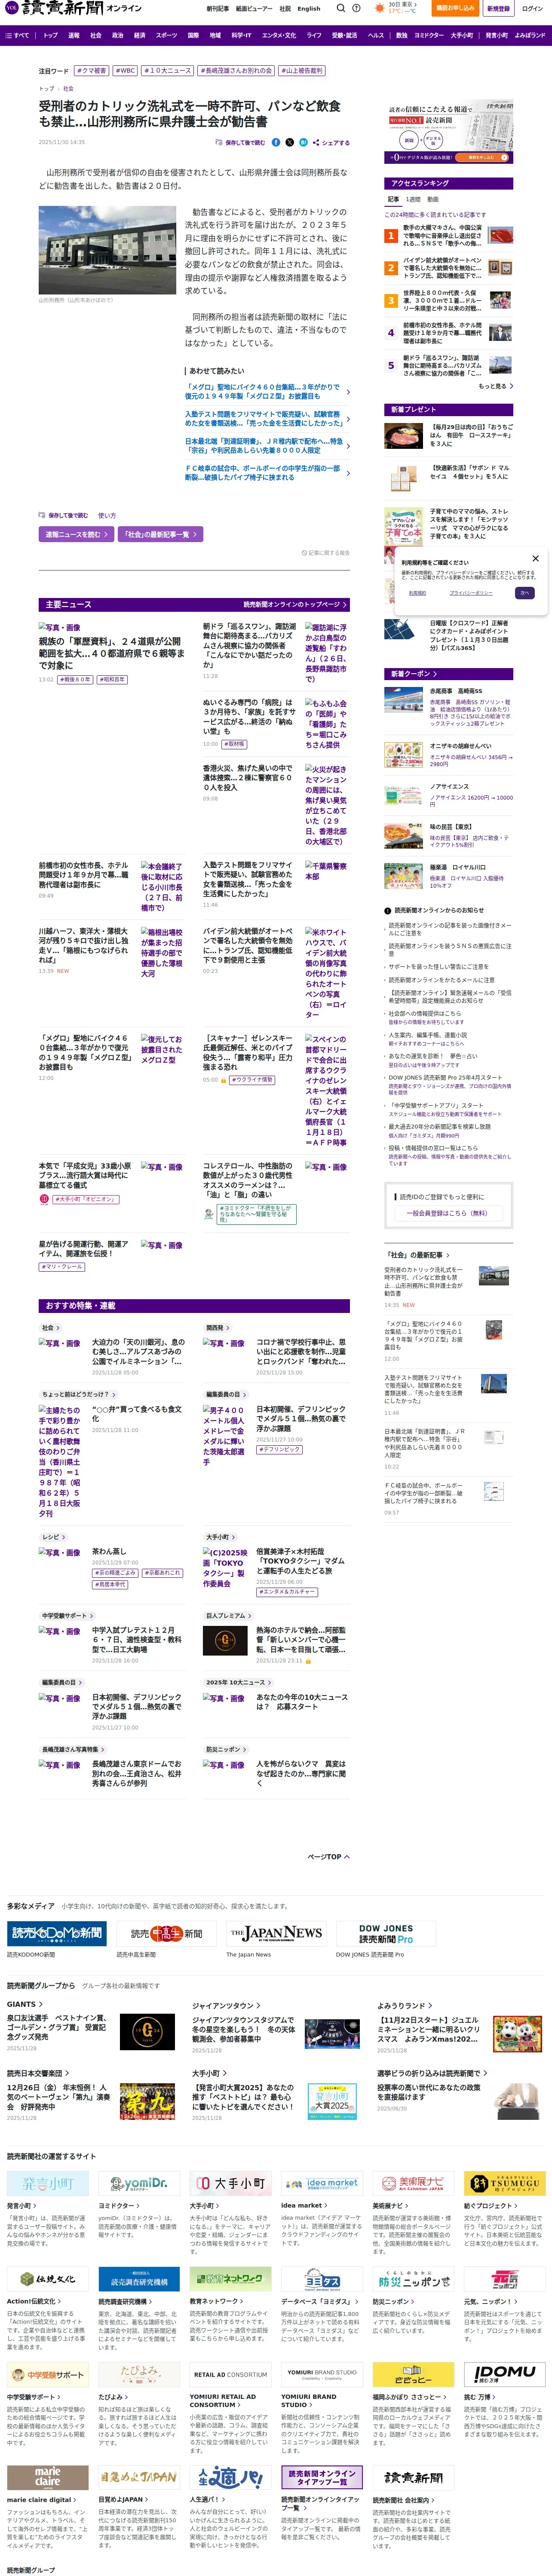This screenshot has width=552, height=2576.
Task: Open ranking article number 3
Action: (449, 300)
